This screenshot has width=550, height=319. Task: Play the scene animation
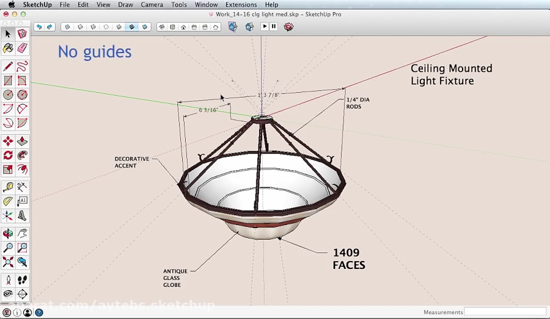pyautogui.click(x=265, y=27)
